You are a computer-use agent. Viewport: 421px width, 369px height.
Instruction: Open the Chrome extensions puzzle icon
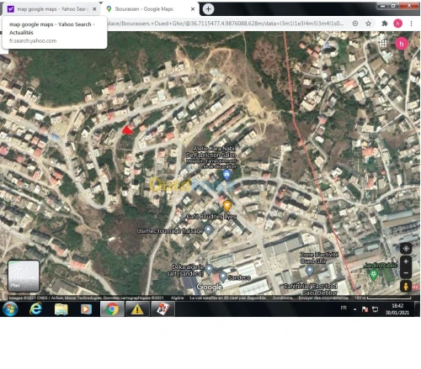click(385, 24)
